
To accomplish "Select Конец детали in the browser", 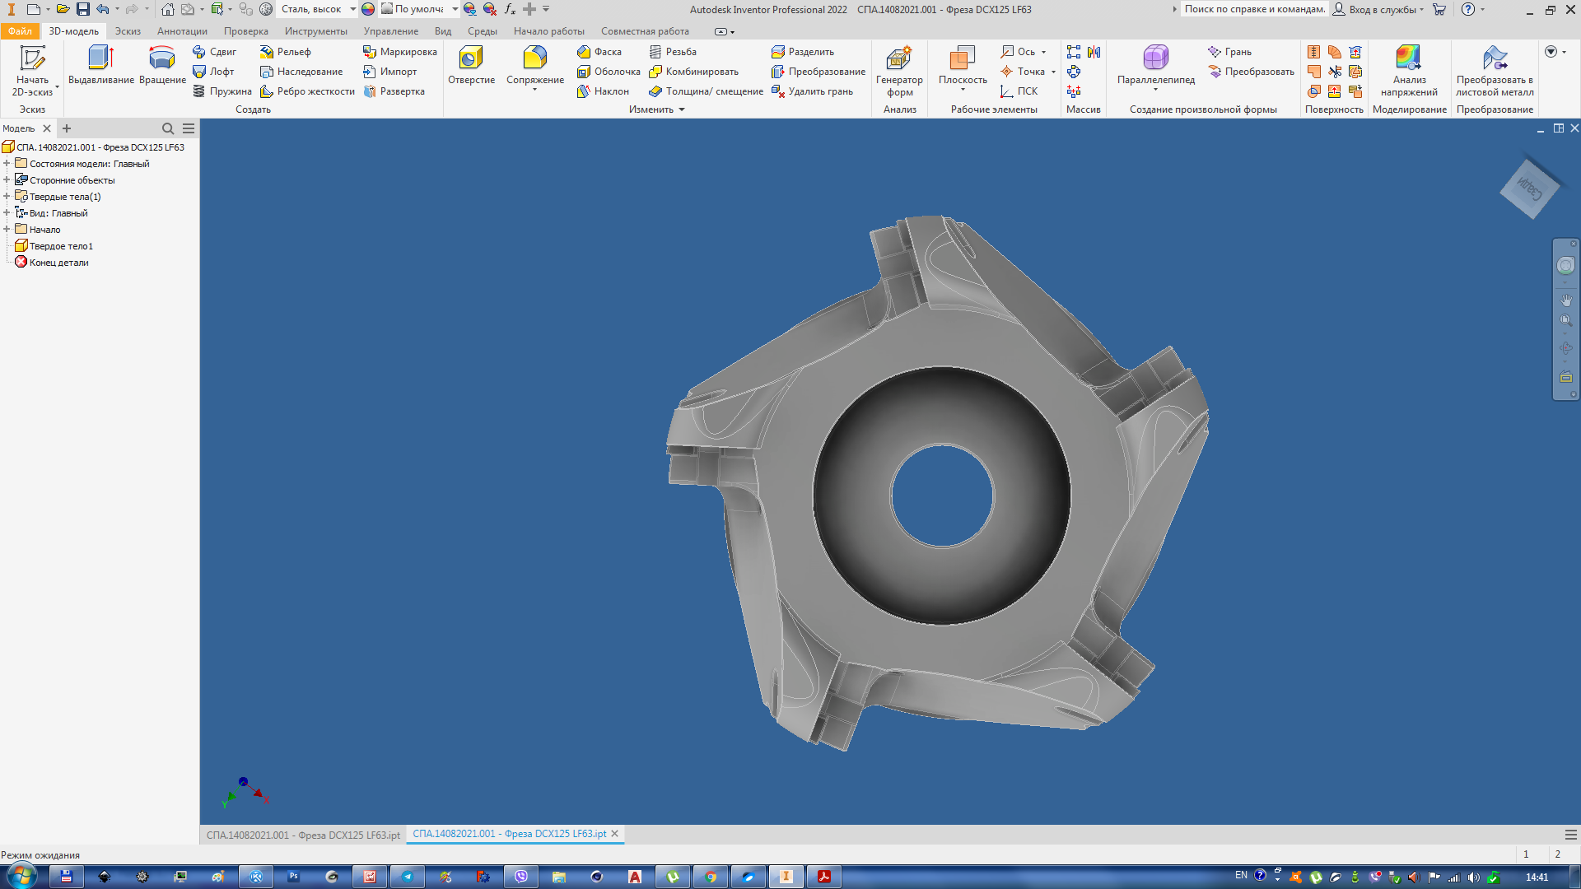I will click(52, 263).
